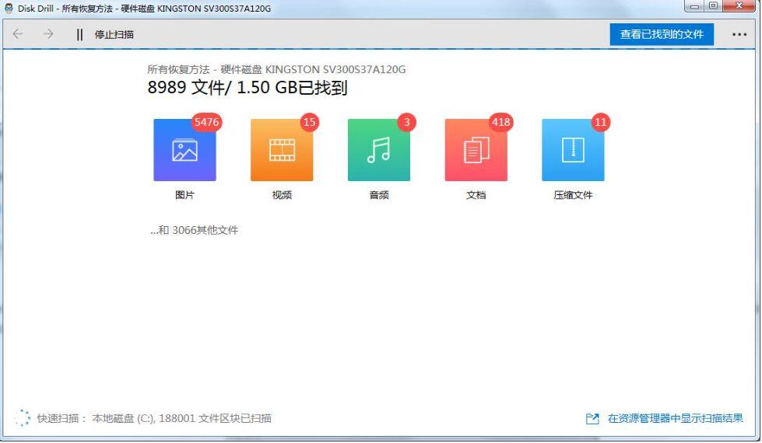The image size is (762, 443).
Task: Click the 418 badge on documents tile
Action: pyautogui.click(x=501, y=122)
